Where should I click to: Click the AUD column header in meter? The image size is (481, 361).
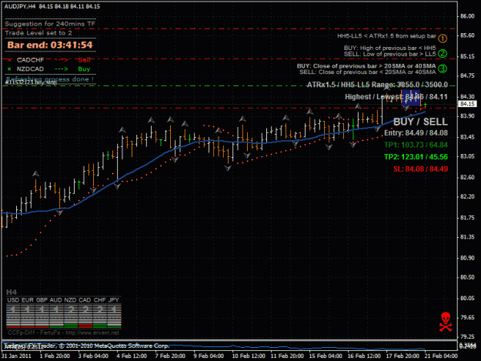click(56, 300)
